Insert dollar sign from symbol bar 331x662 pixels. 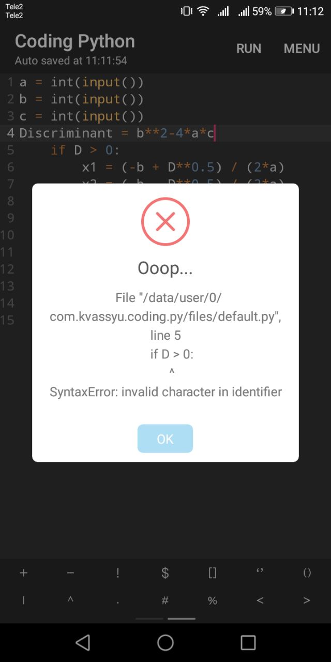click(x=165, y=573)
